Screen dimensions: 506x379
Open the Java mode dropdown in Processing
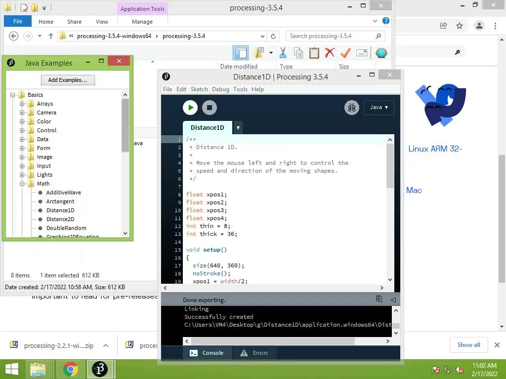[379, 107]
